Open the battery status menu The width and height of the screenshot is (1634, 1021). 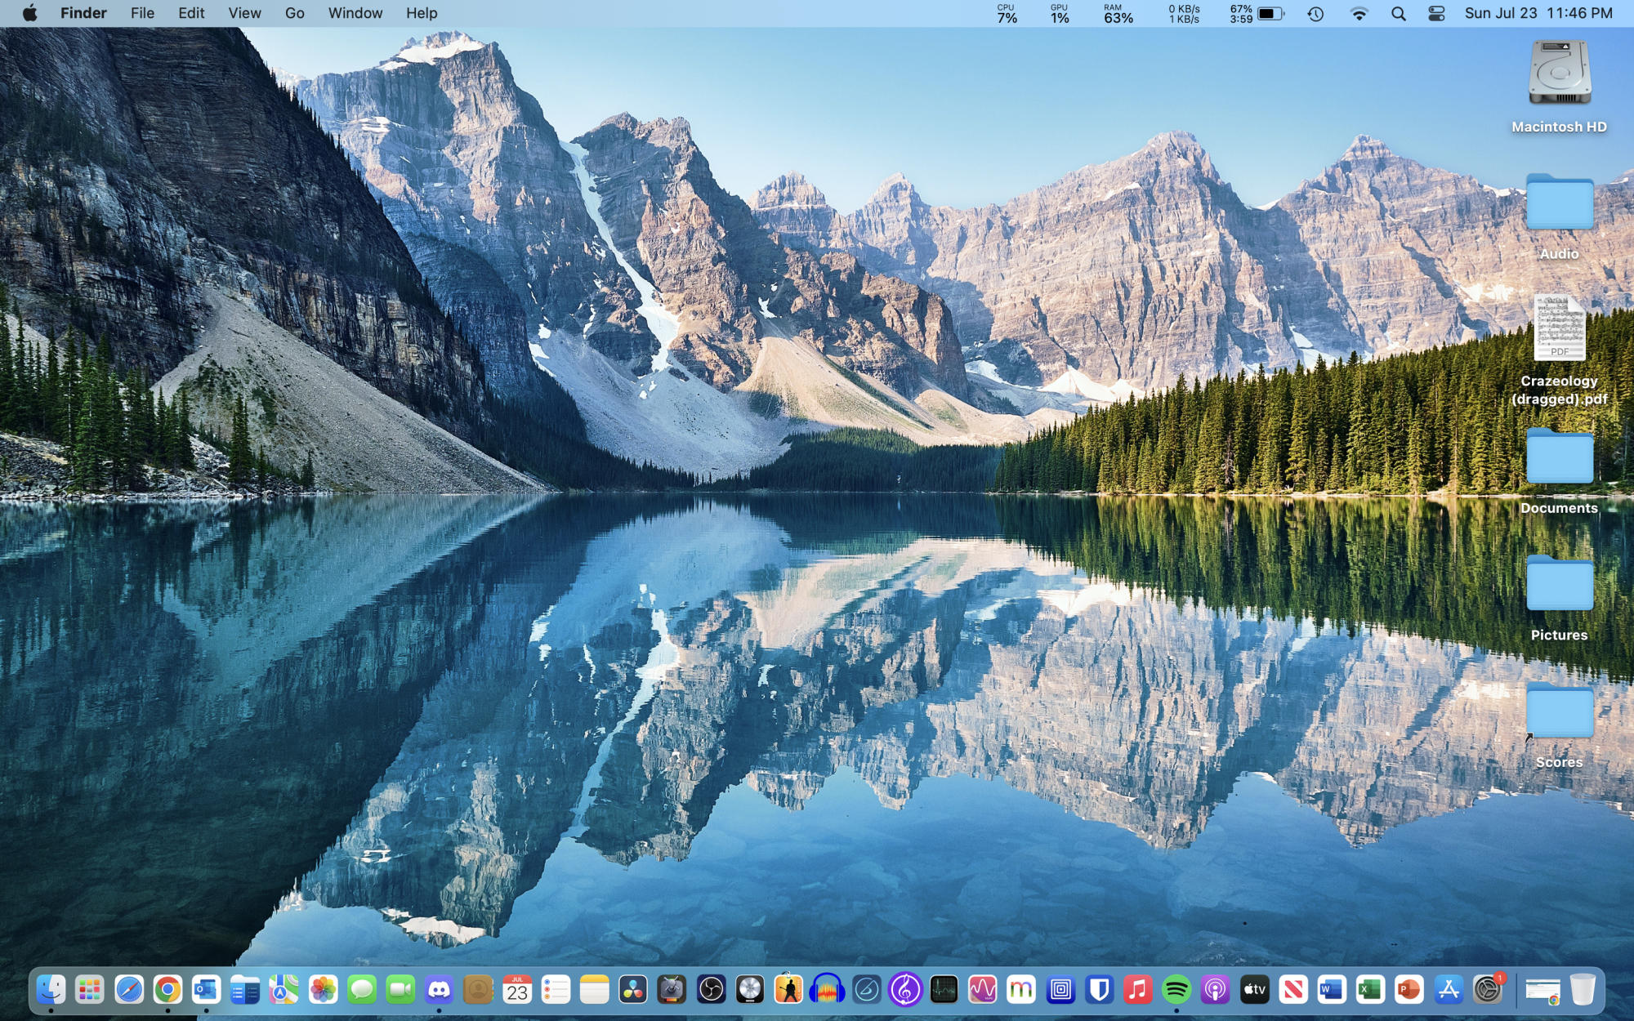[1270, 14]
